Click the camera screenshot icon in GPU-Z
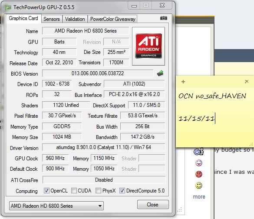 [163, 18]
